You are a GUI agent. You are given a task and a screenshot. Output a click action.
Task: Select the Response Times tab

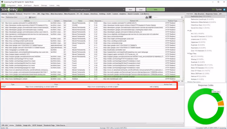click(212, 14)
